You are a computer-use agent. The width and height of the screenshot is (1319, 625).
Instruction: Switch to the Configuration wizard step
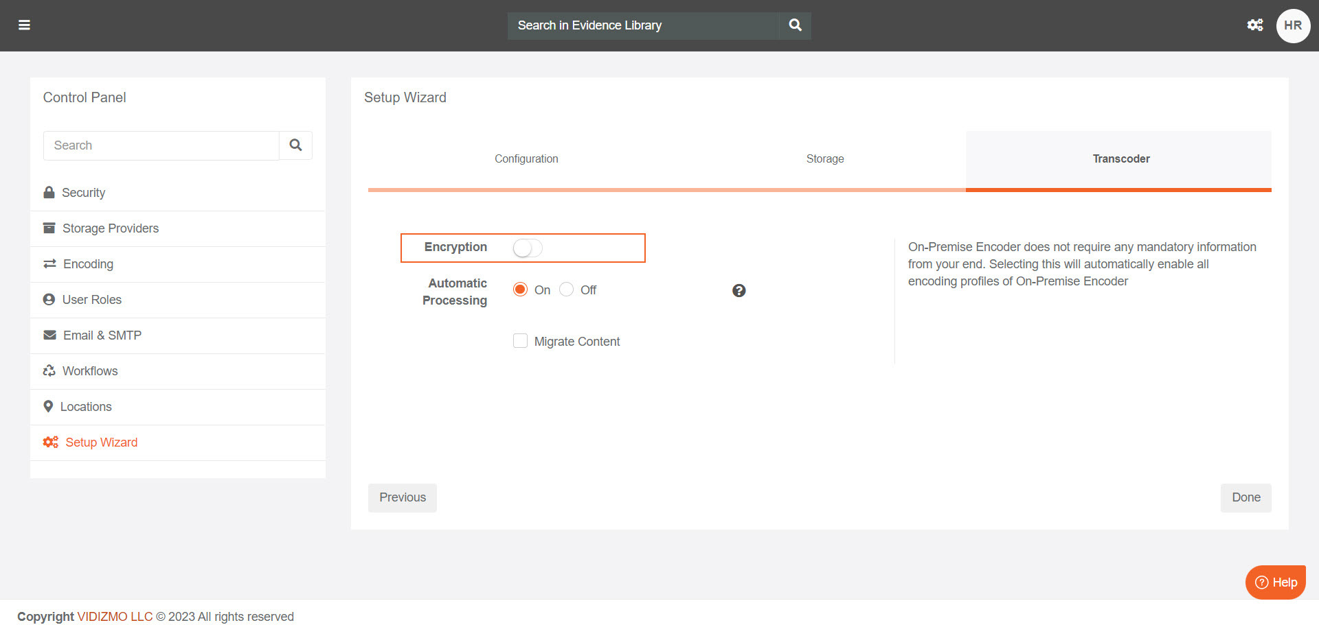[526, 159]
